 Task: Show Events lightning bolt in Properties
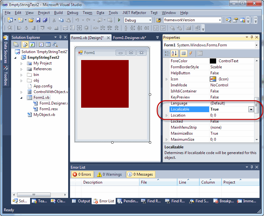(x=190, y=53)
